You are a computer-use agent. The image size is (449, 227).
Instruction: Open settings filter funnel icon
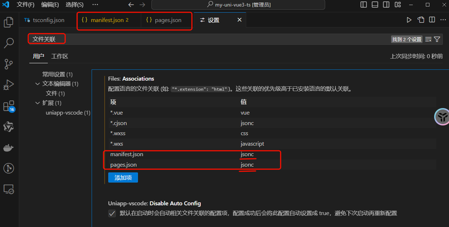pyautogui.click(x=437, y=39)
